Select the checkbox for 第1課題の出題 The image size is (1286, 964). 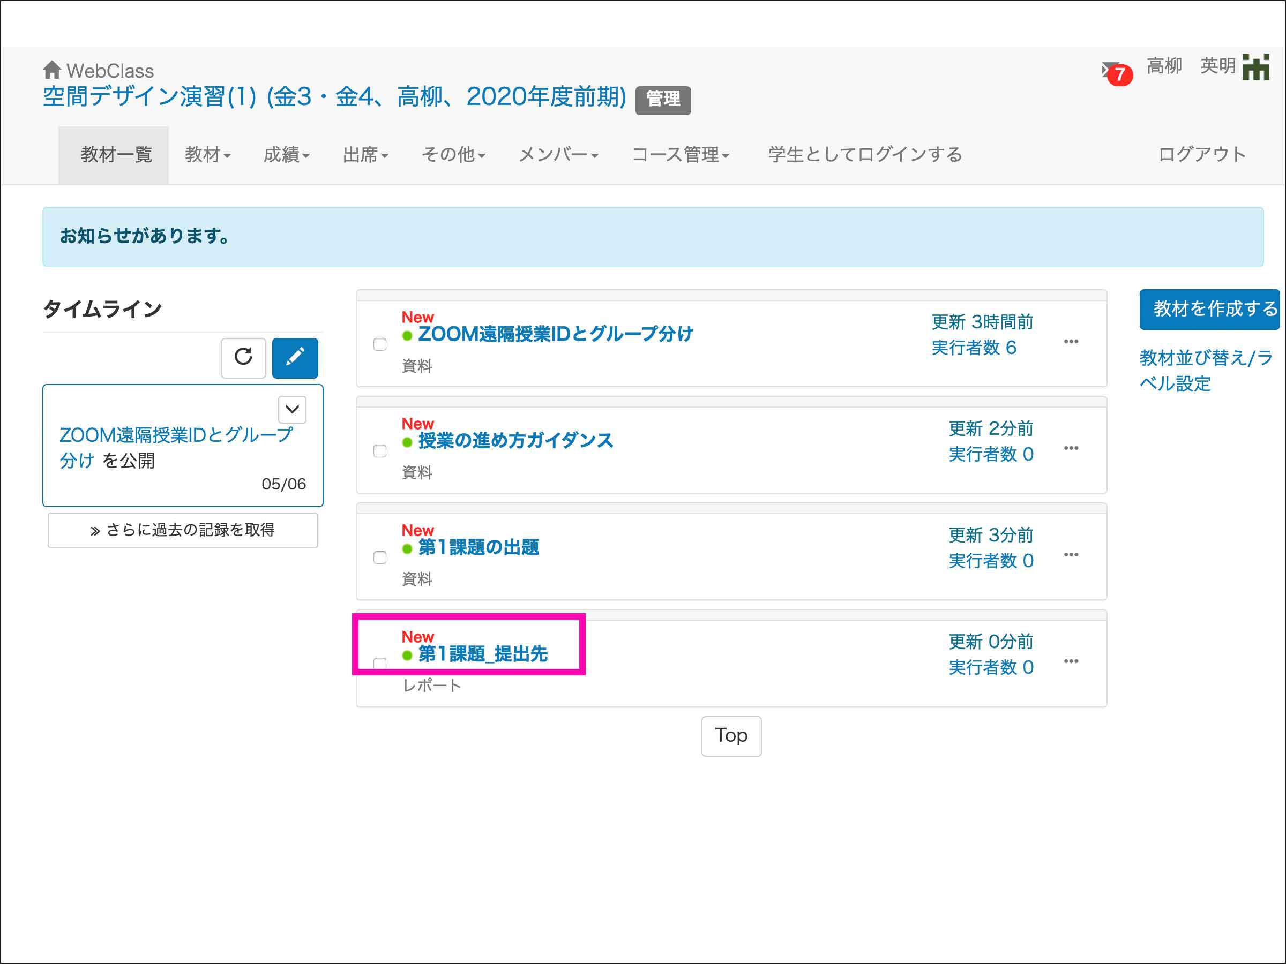379,558
